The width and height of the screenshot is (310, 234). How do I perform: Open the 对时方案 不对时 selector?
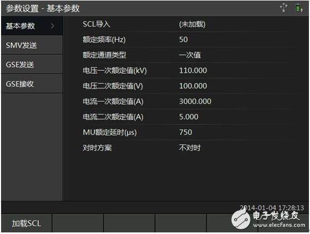(190, 148)
